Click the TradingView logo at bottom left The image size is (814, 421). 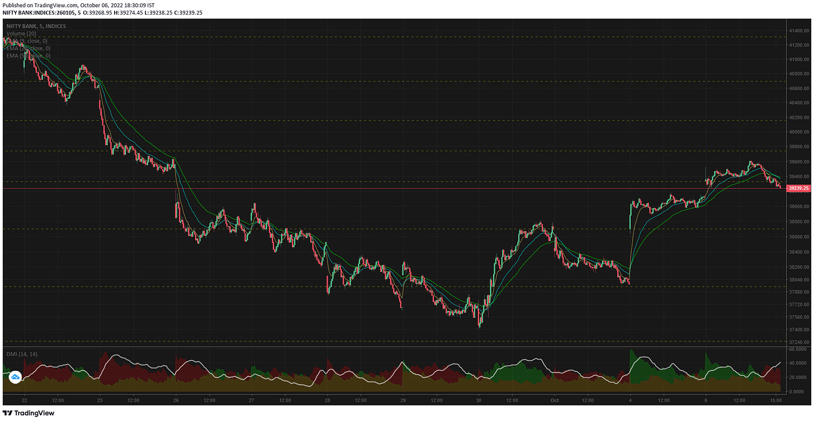pyautogui.click(x=29, y=413)
